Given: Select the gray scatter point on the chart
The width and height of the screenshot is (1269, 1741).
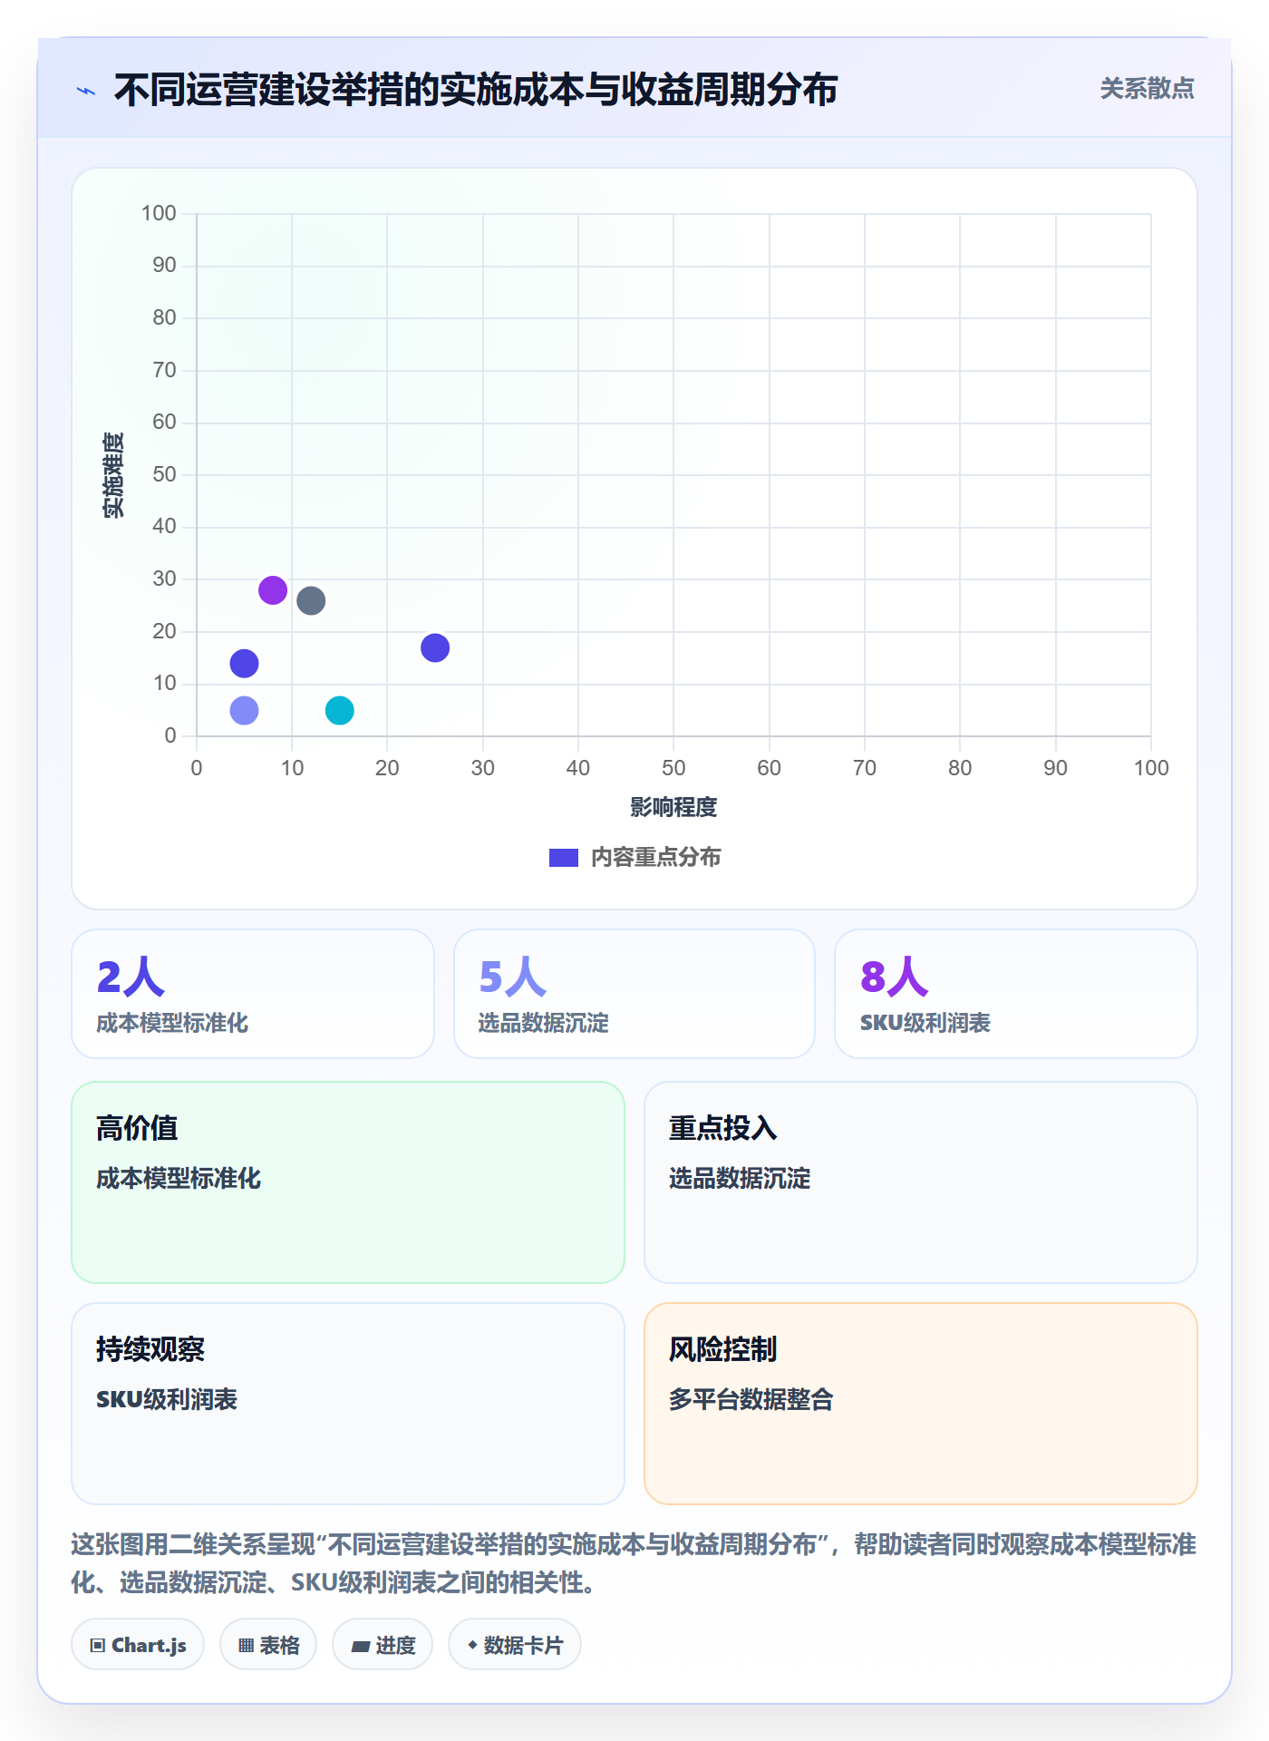Looking at the screenshot, I should click(311, 600).
